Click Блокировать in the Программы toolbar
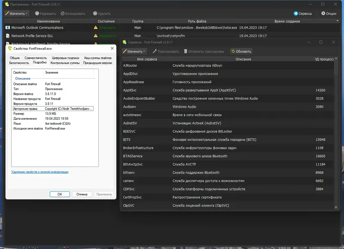Image resolution: width=344 pixels, height=249 pixels. 73,14
